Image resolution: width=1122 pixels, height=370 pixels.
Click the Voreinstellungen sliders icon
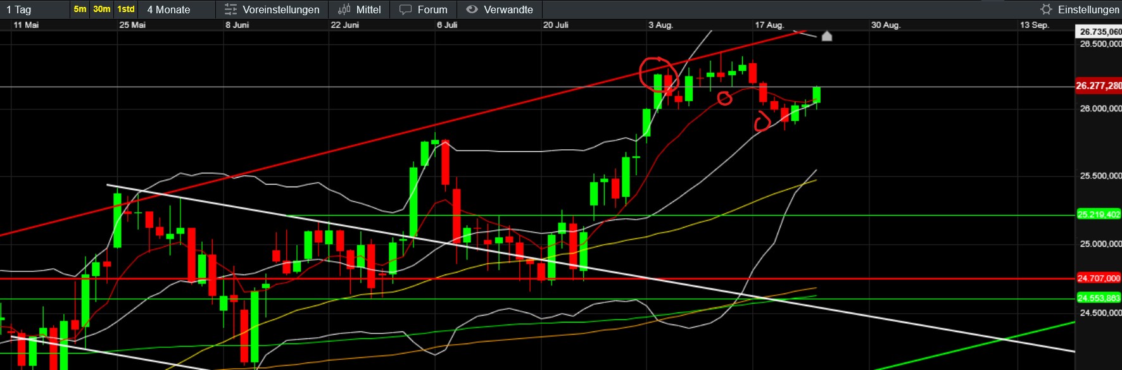tap(230, 9)
